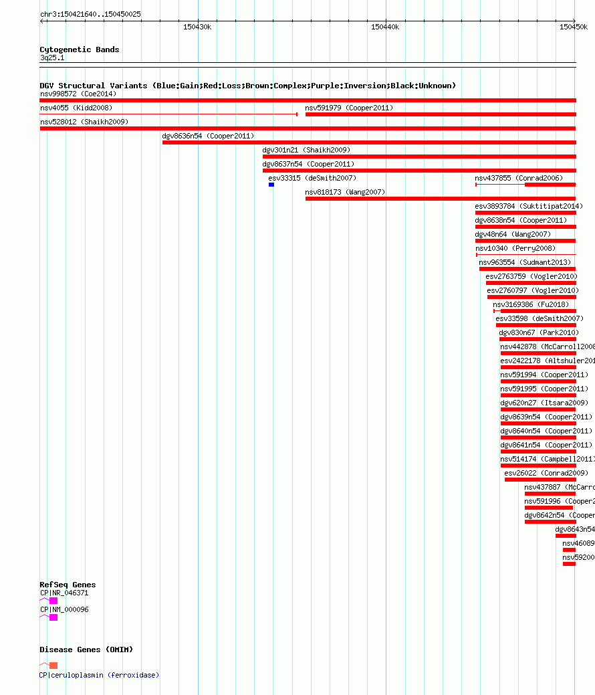Click the nsv591996 variant label
595x695 pixels.
(560, 501)
